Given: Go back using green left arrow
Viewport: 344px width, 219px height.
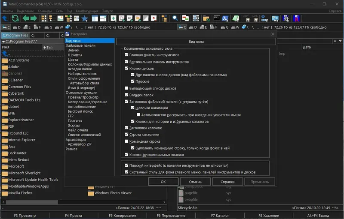Looking at the screenshot, I should click(x=26, y=18).
